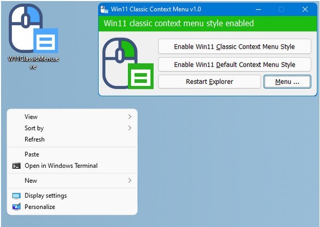
Task: Minimize the Win11 Classic Context Menu window
Action: pos(258,9)
